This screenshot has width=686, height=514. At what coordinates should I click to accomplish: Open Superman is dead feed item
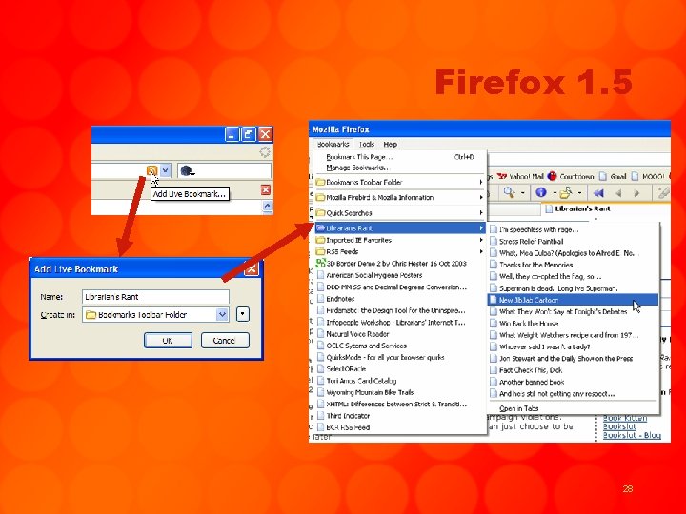(x=574, y=288)
